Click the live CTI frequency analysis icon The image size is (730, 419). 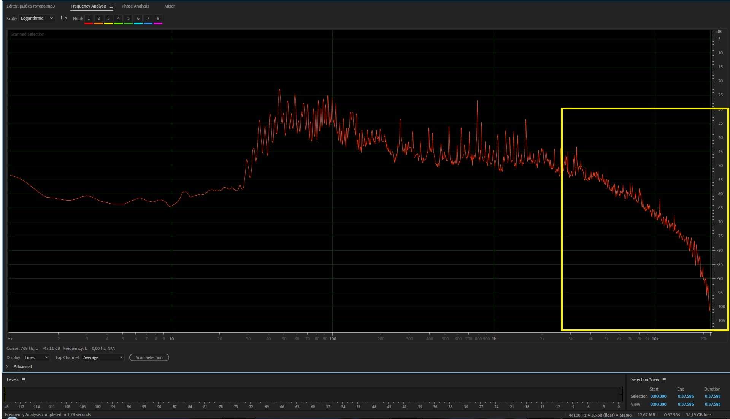click(64, 18)
